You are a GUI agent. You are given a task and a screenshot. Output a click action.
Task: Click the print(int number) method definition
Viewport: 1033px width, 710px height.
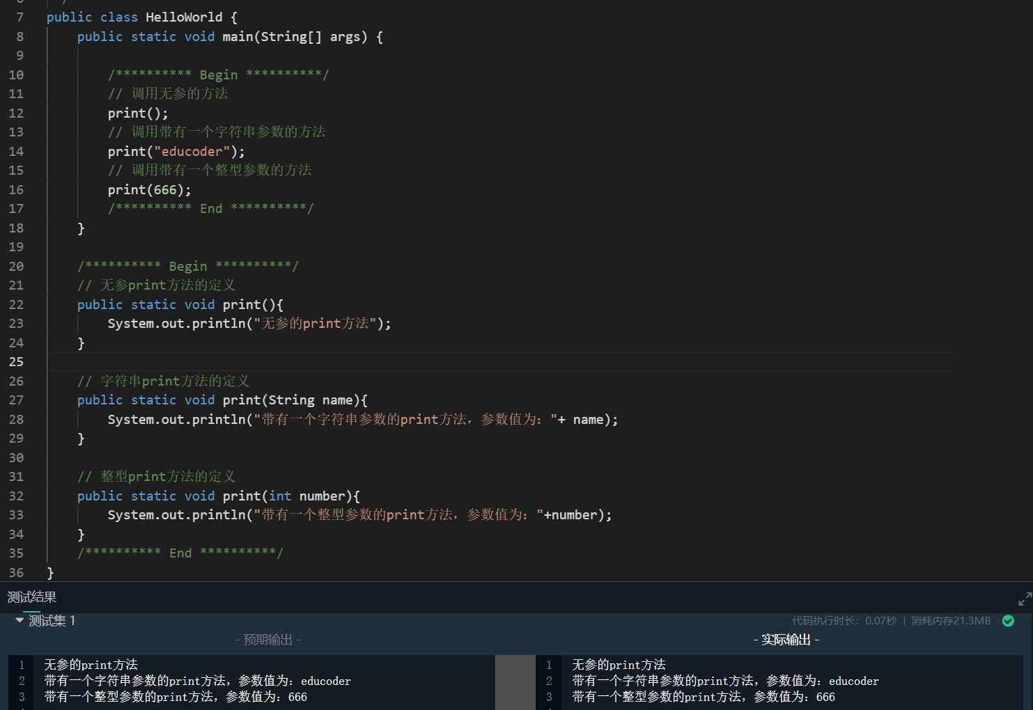219,496
